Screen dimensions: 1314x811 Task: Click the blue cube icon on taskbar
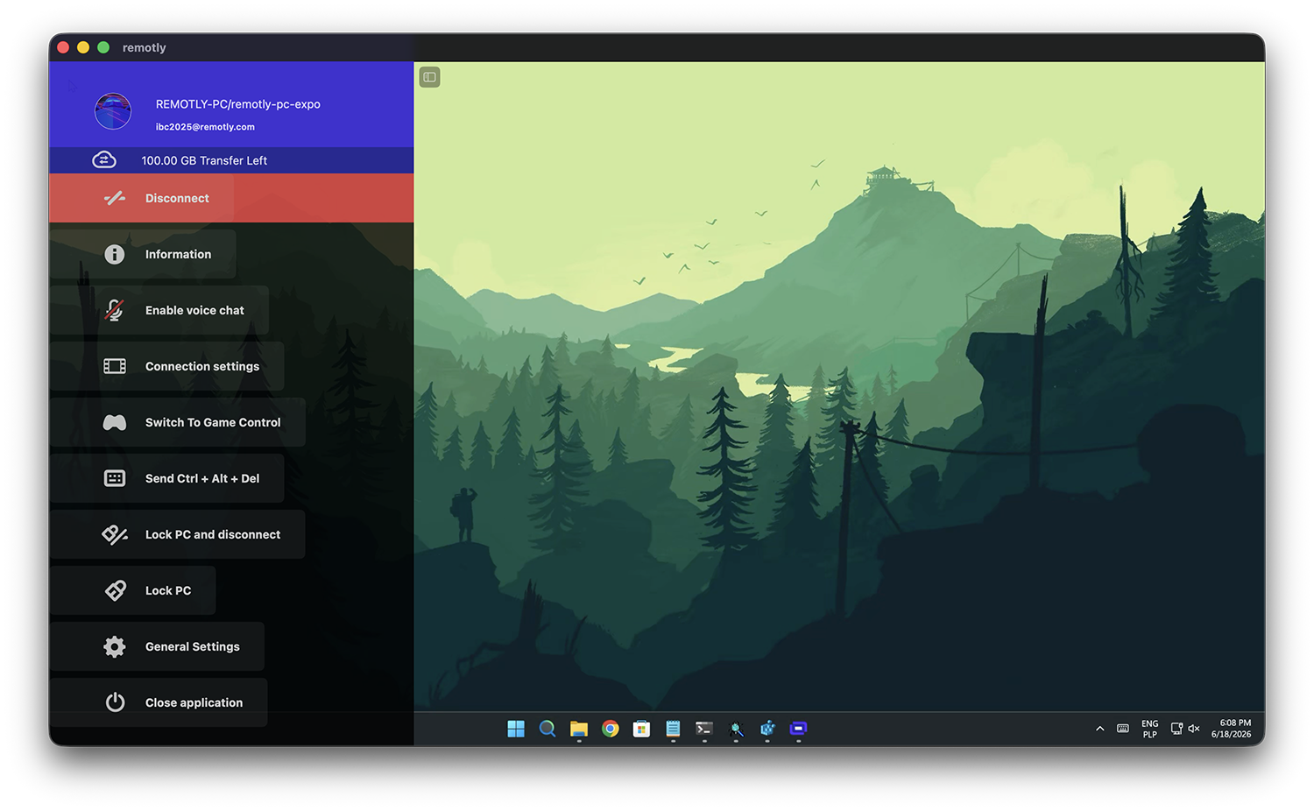click(x=767, y=729)
